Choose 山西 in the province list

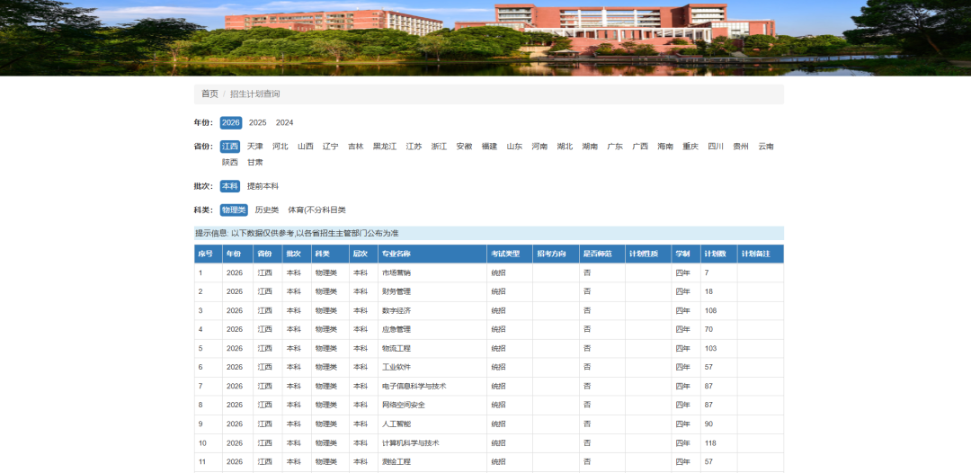click(306, 147)
